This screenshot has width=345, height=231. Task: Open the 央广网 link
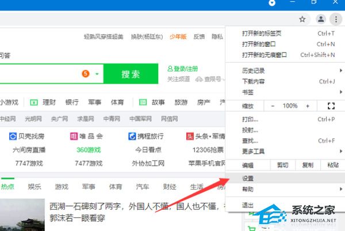point(59,119)
